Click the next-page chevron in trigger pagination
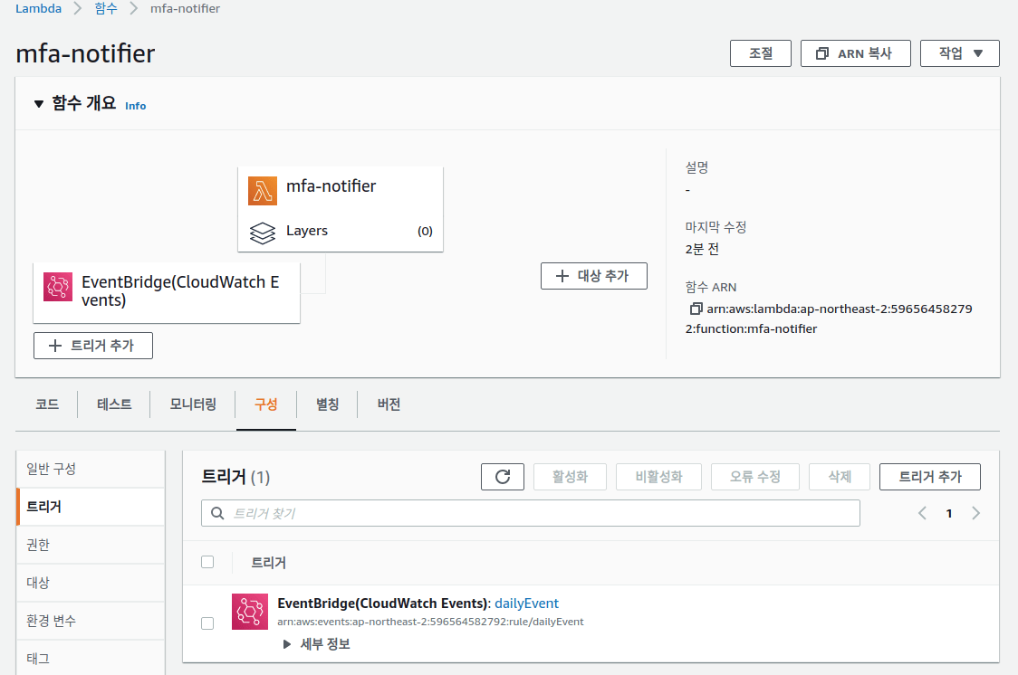The image size is (1018, 675). coord(975,512)
